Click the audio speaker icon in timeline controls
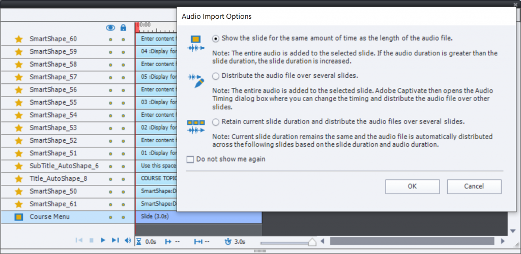The image size is (521, 254). click(128, 240)
